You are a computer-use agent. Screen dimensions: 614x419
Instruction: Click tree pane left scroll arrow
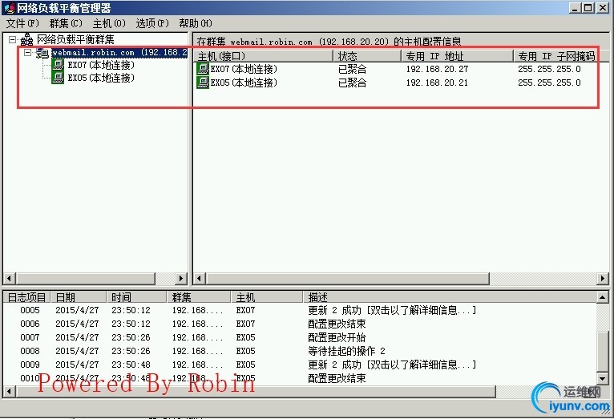pos(10,279)
